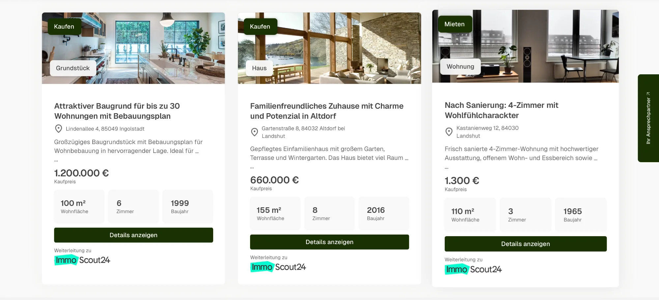659x300 pixels.
Task: Toggle the Grundstück category tag
Action: (x=72, y=68)
